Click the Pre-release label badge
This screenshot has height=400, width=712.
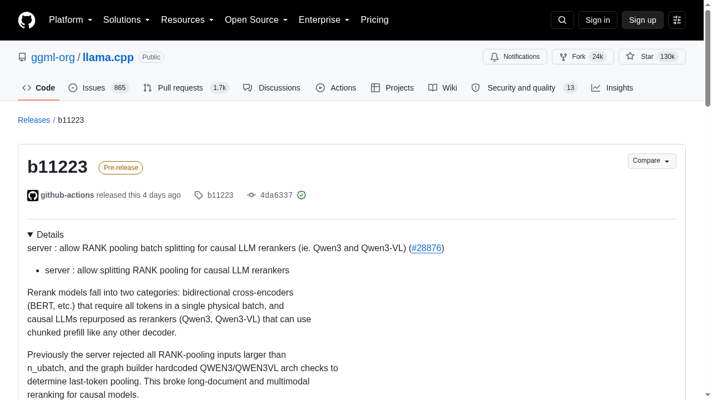click(x=121, y=168)
